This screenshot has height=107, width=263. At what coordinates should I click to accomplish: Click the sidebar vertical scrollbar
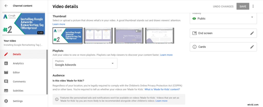(47, 72)
